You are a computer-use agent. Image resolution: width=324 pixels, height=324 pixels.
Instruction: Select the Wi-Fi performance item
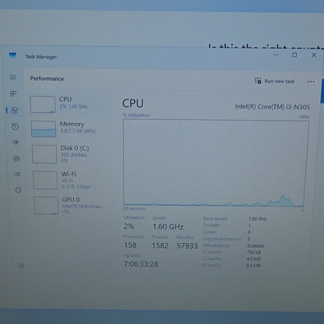[71, 180]
